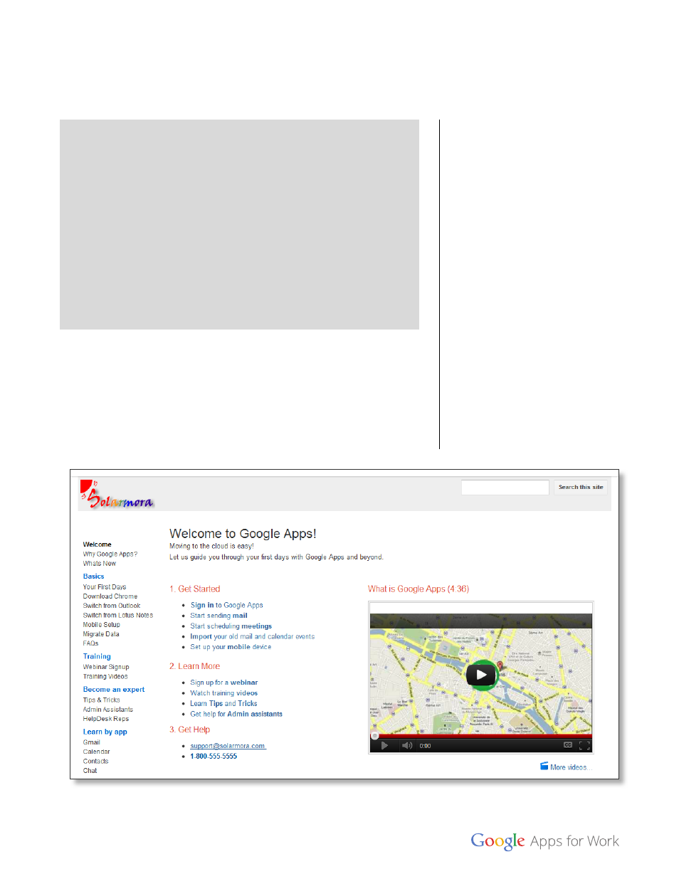Viewport: 679px width, 879px height.
Task: Click the What is Google Apps (4:36) title
Action: pos(419,589)
